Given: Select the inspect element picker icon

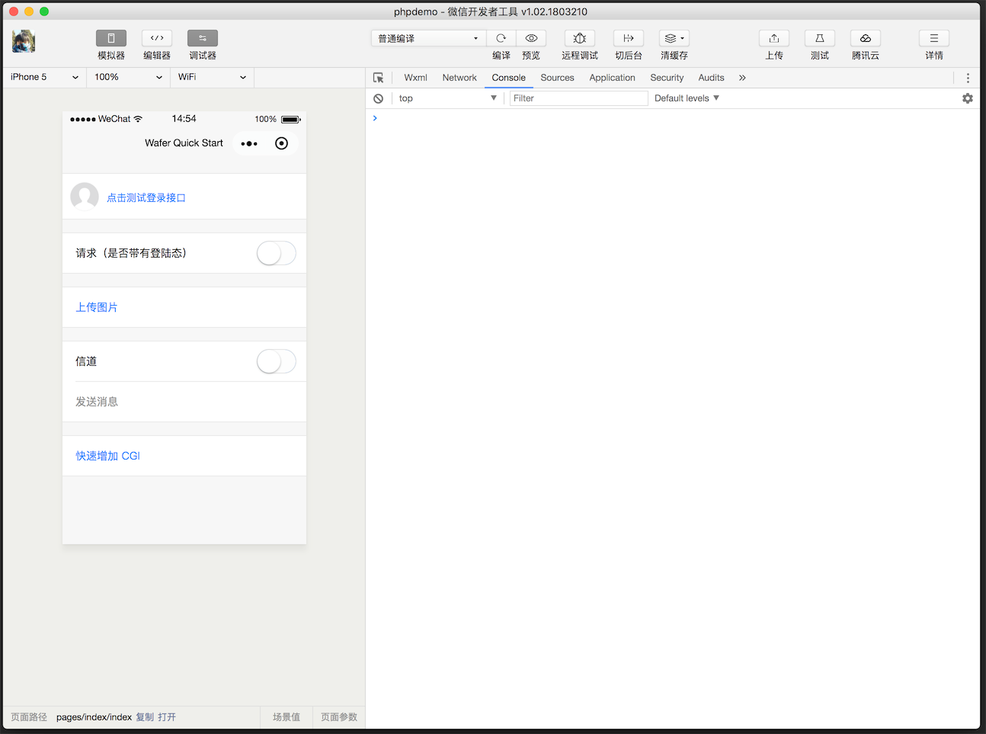Looking at the screenshot, I should [x=378, y=78].
